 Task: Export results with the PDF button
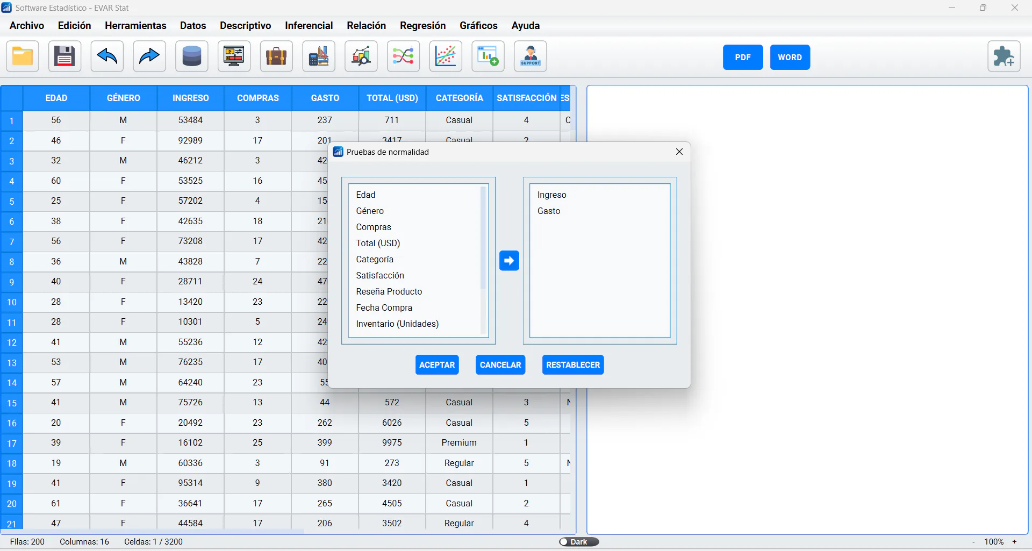pos(743,58)
